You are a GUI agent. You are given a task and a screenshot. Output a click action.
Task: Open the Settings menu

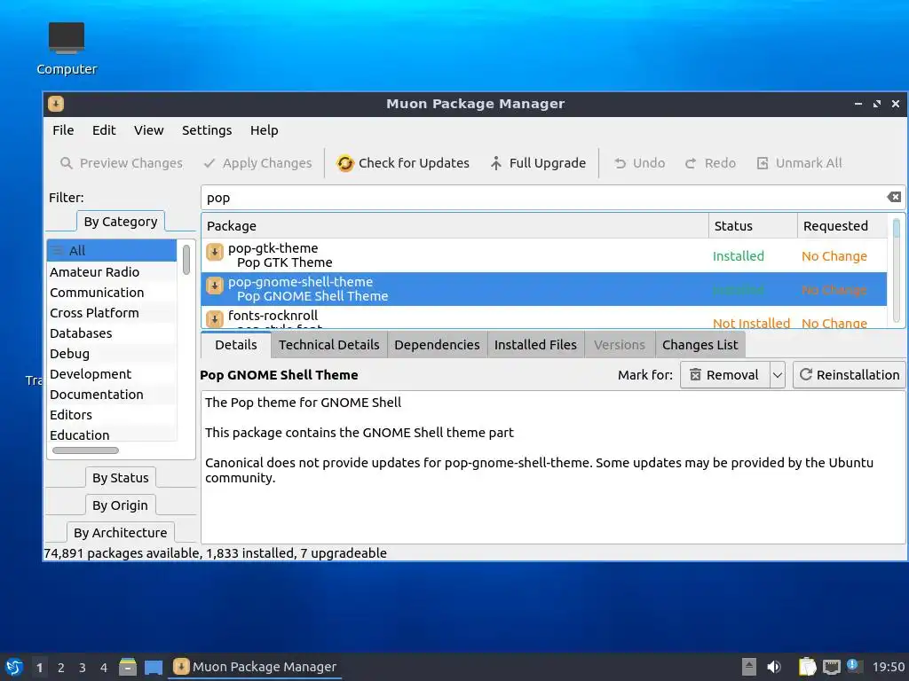click(207, 130)
